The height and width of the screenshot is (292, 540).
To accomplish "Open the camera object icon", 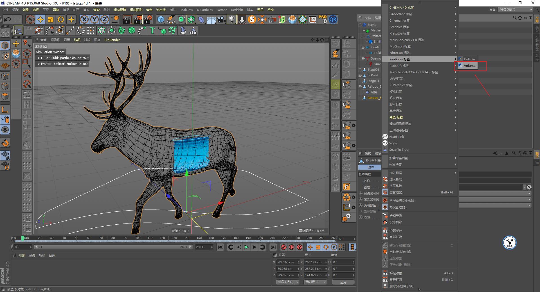I will click(221, 19).
